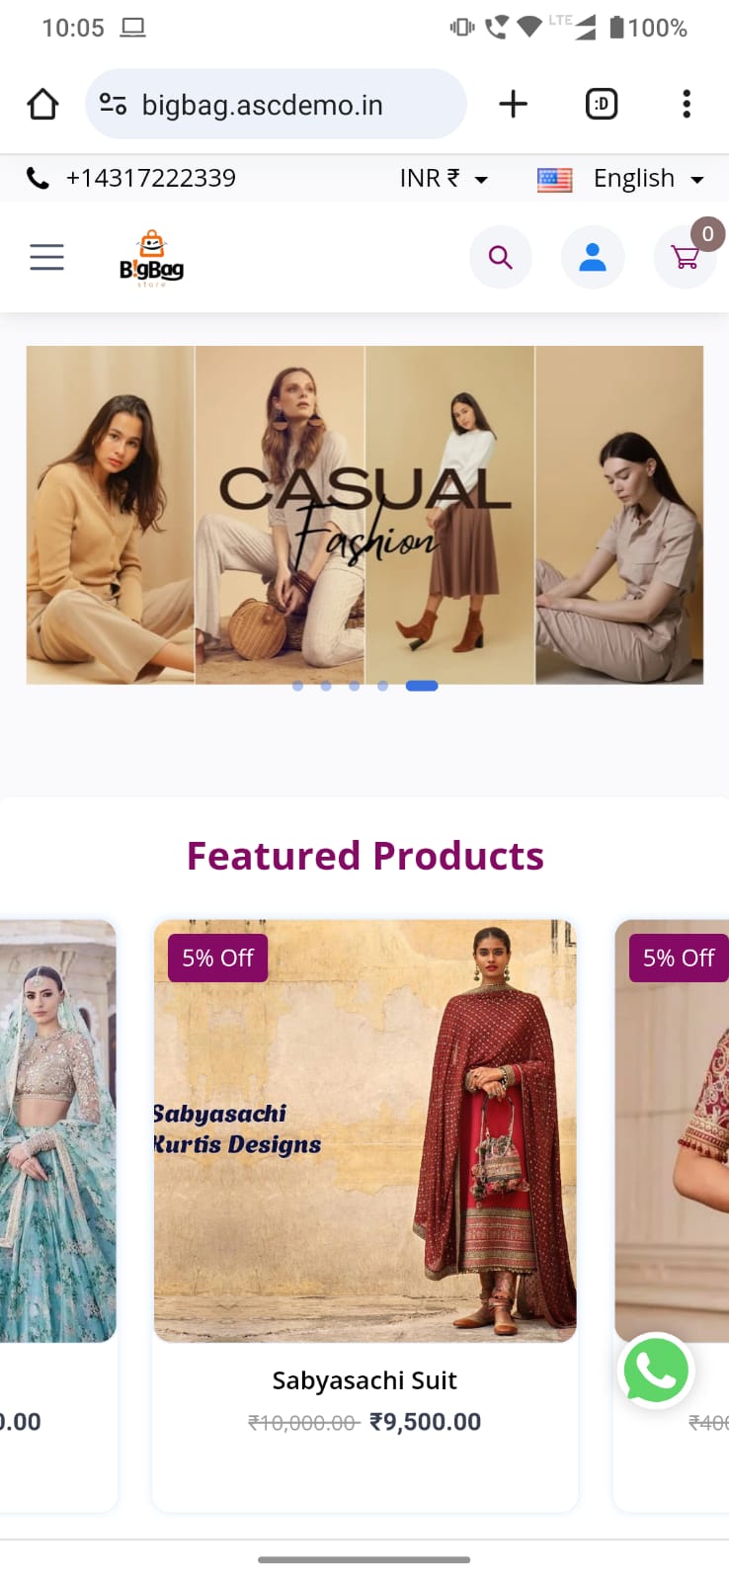The height and width of the screenshot is (1581, 729).
Task: Open the hamburger navigation menu
Action: (46, 257)
